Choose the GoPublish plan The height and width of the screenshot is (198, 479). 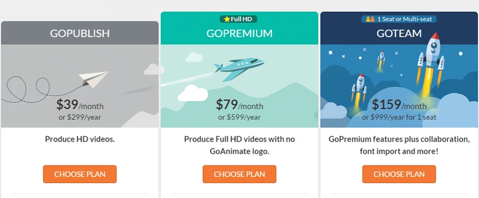point(80,174)
